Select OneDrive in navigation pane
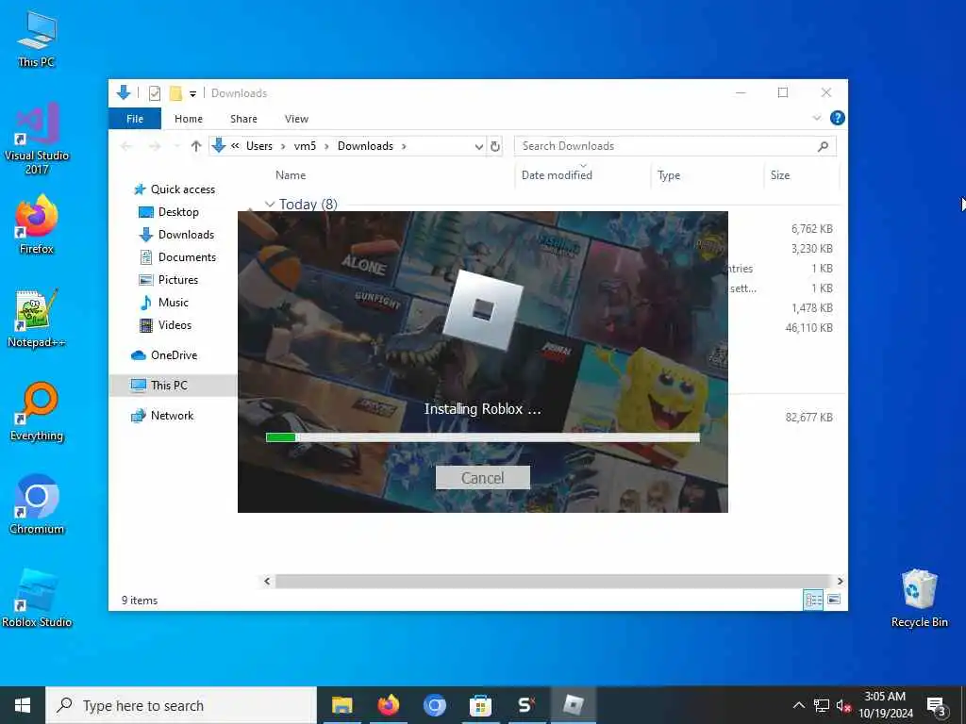 174,355
